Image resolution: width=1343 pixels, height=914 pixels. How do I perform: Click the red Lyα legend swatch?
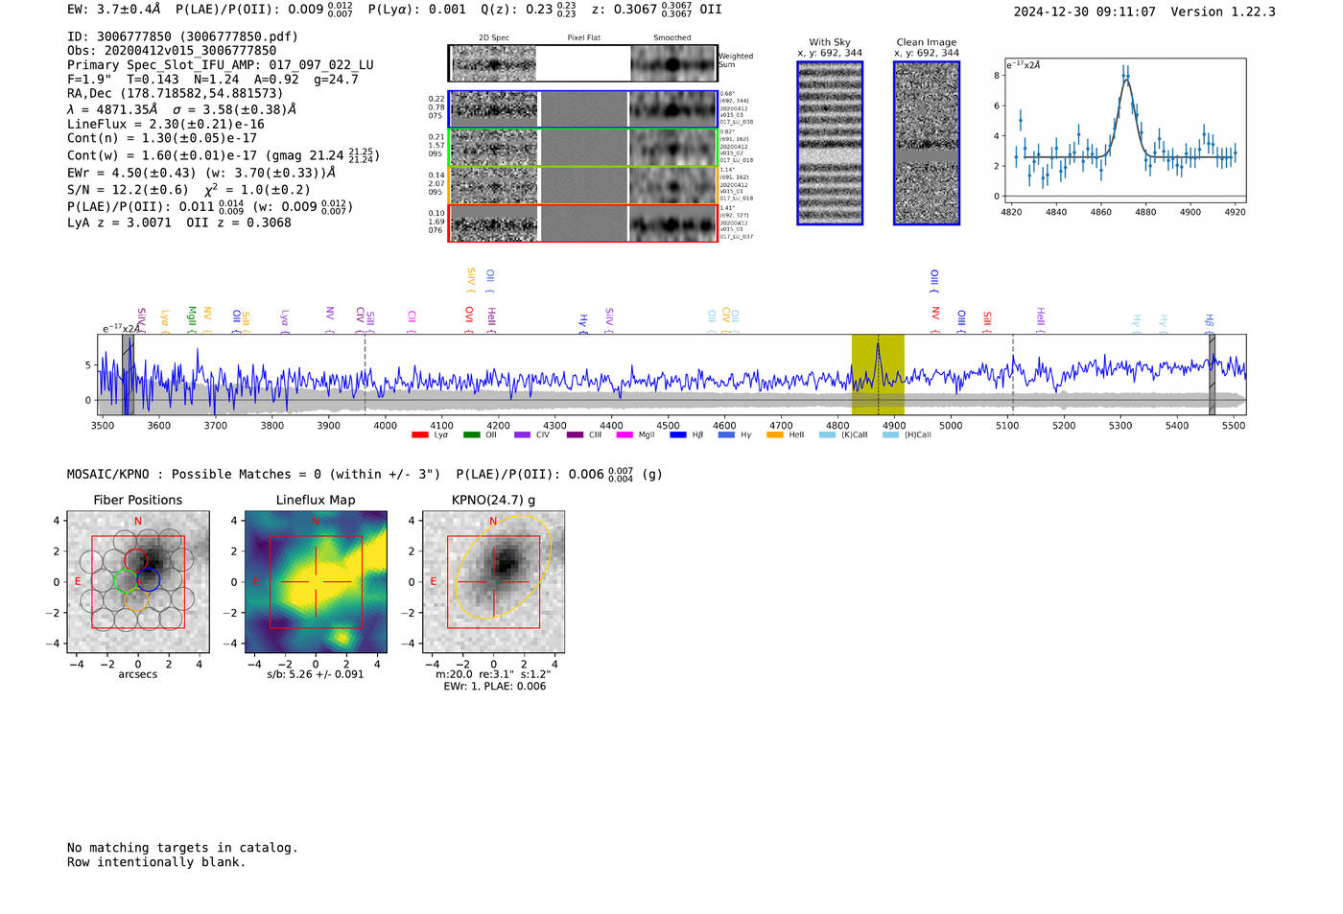point(419,435)
